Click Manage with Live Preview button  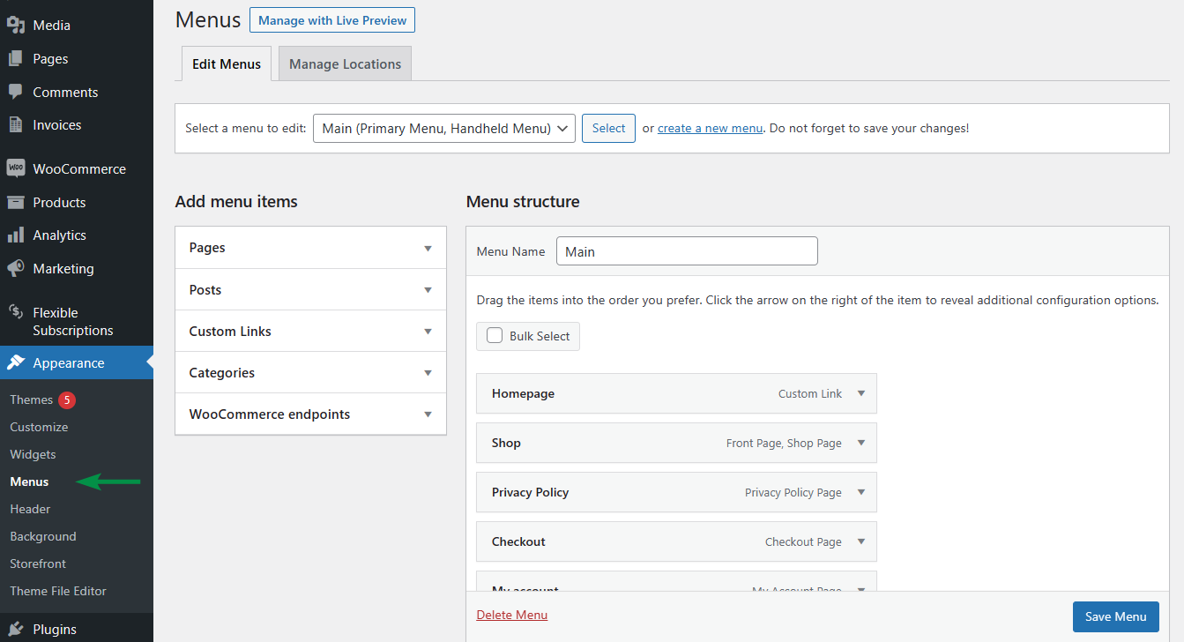tap(332, 20)
